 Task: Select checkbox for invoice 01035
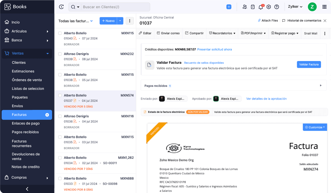click(60, 137)
